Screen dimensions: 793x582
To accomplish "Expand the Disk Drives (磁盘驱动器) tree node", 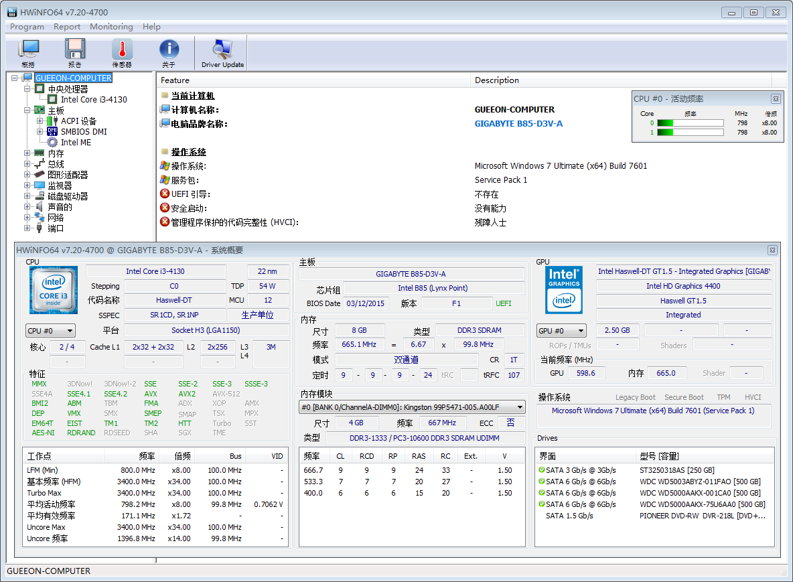I will coord(27,196).
